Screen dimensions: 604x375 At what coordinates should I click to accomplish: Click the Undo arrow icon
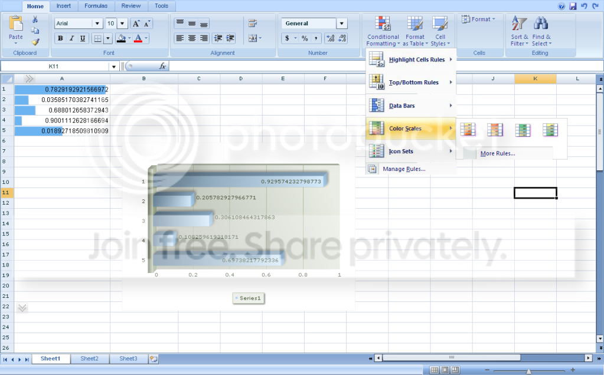[x=584, y=6]
